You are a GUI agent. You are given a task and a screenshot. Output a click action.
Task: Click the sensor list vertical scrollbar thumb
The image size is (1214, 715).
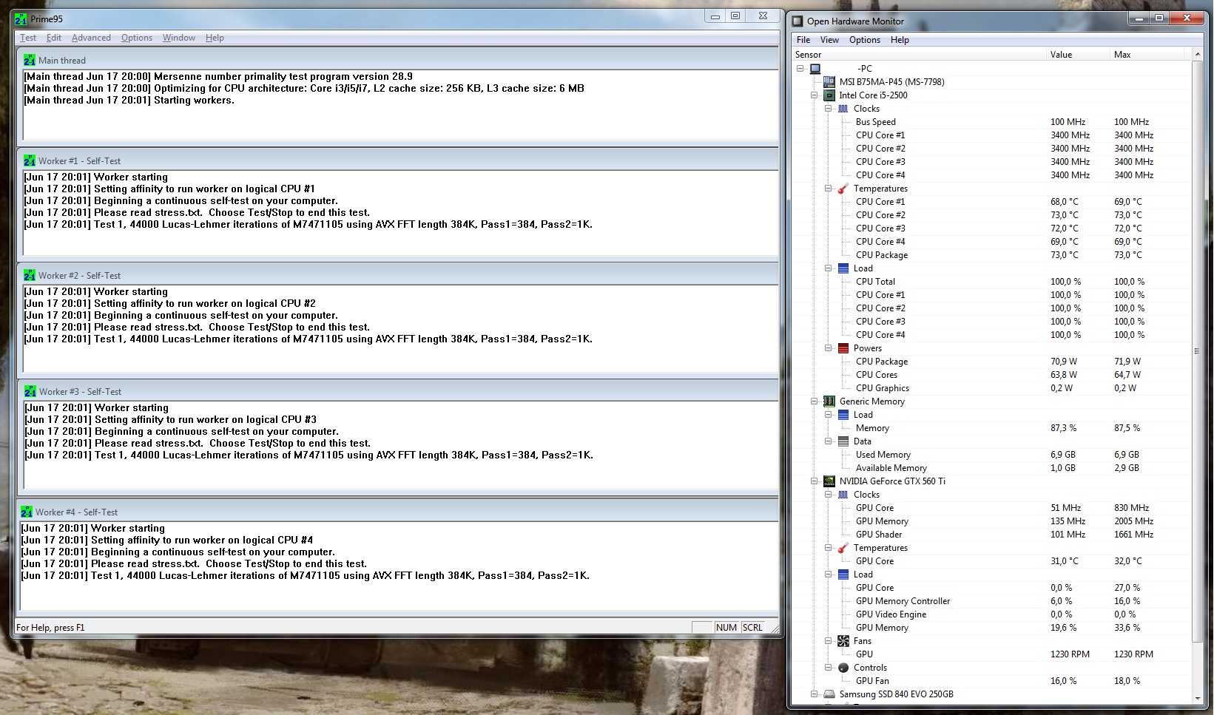pyautogui.click(x=1197, y=351)
